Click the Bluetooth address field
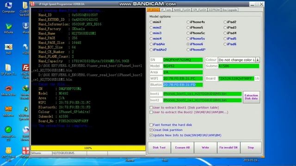 [183, 85]
